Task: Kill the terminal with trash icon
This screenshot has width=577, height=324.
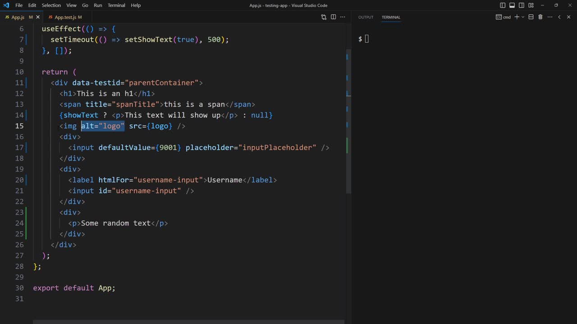Action: [x=540, y=17]
